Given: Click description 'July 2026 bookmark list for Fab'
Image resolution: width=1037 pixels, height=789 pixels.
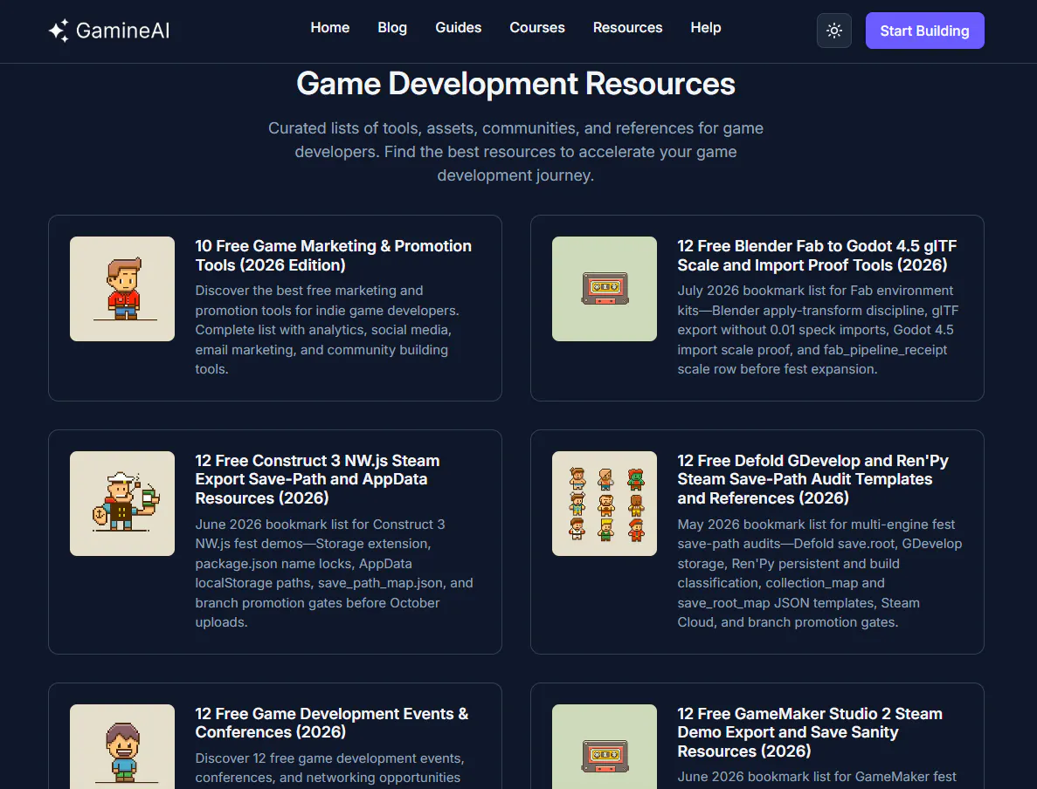Looking at the screenshot, I should point(818,330).
